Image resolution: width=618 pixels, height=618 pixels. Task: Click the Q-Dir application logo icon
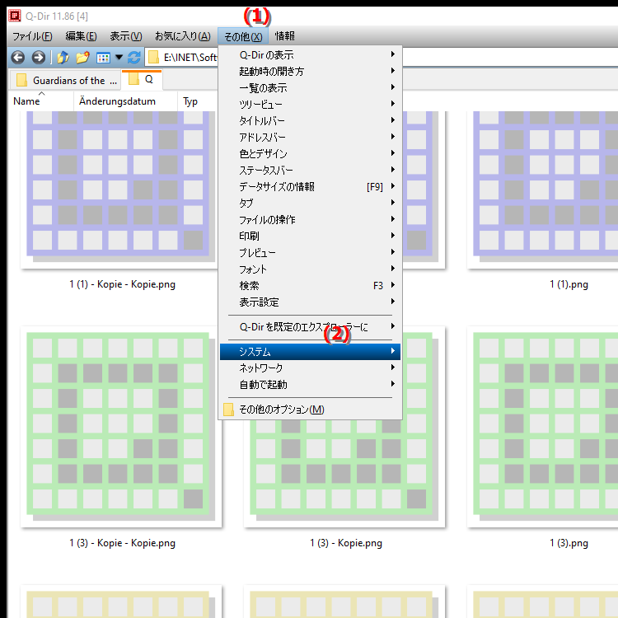pos(15,16)
